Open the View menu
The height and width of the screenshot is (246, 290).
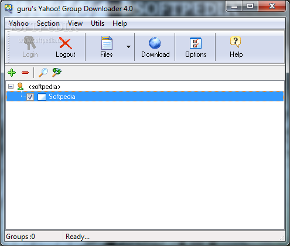(75, 23)
